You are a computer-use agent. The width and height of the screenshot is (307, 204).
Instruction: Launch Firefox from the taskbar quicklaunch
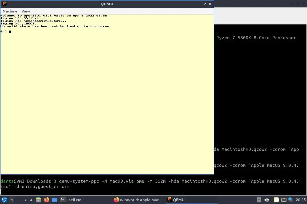pos(46,200)
